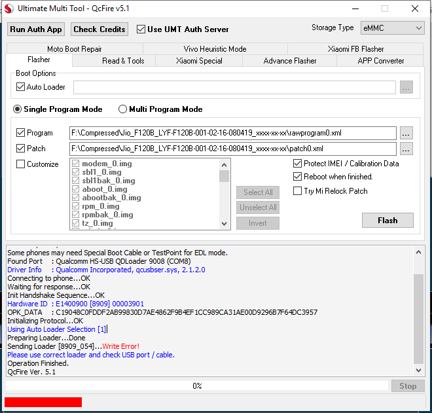The height and width of the screenshot is (413, 432).
Task: Click the Run Auth App button
Action: pos(36,29)
